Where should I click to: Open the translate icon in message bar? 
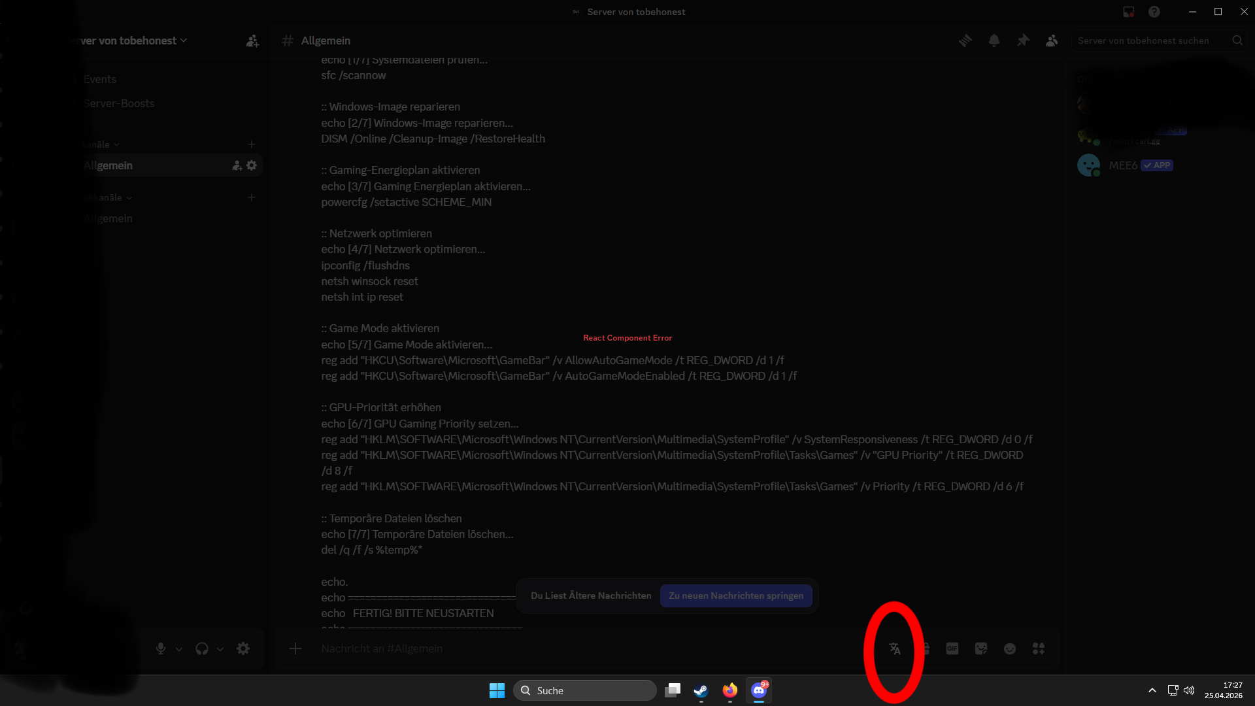(x=895, y=648)
